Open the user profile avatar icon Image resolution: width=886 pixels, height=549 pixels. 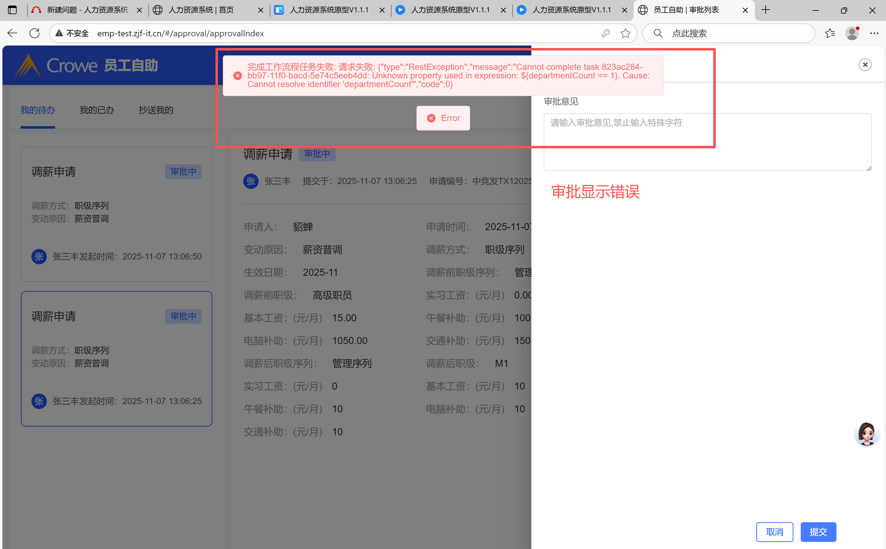(x=852, y=34)
